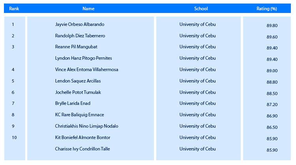Click the rating value 87.20
The height and width of the screenshot is (165, 296).
pyautogui.click(x=272, y=104)
